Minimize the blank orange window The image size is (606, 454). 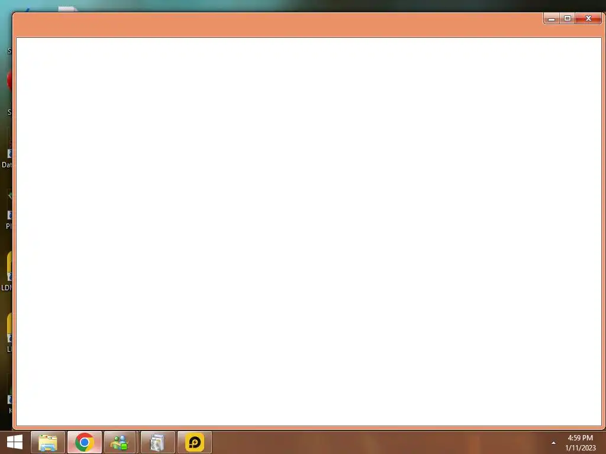(x=552, y=18)
